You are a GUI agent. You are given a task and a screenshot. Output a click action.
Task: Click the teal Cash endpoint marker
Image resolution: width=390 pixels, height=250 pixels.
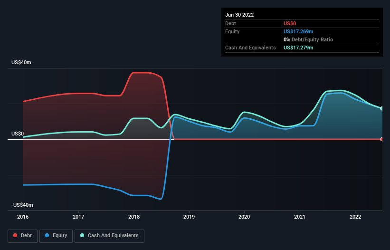(382, 108)
